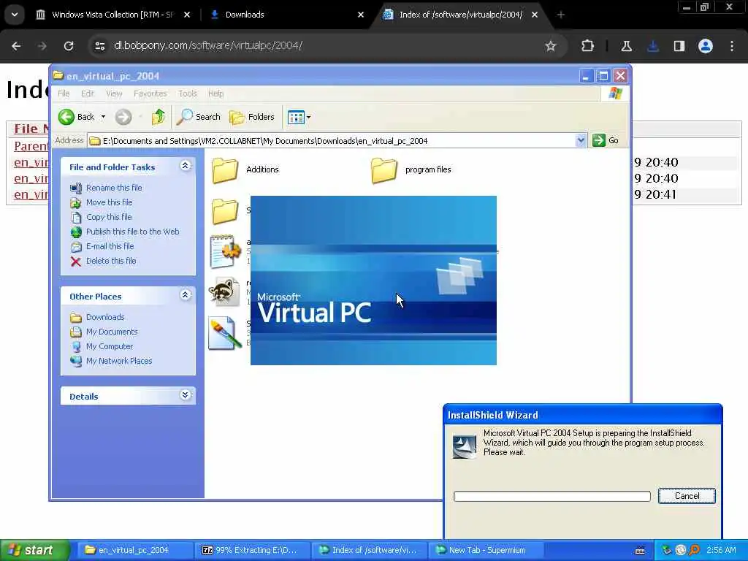Open Downloads under Other Places

click(105, 317)
